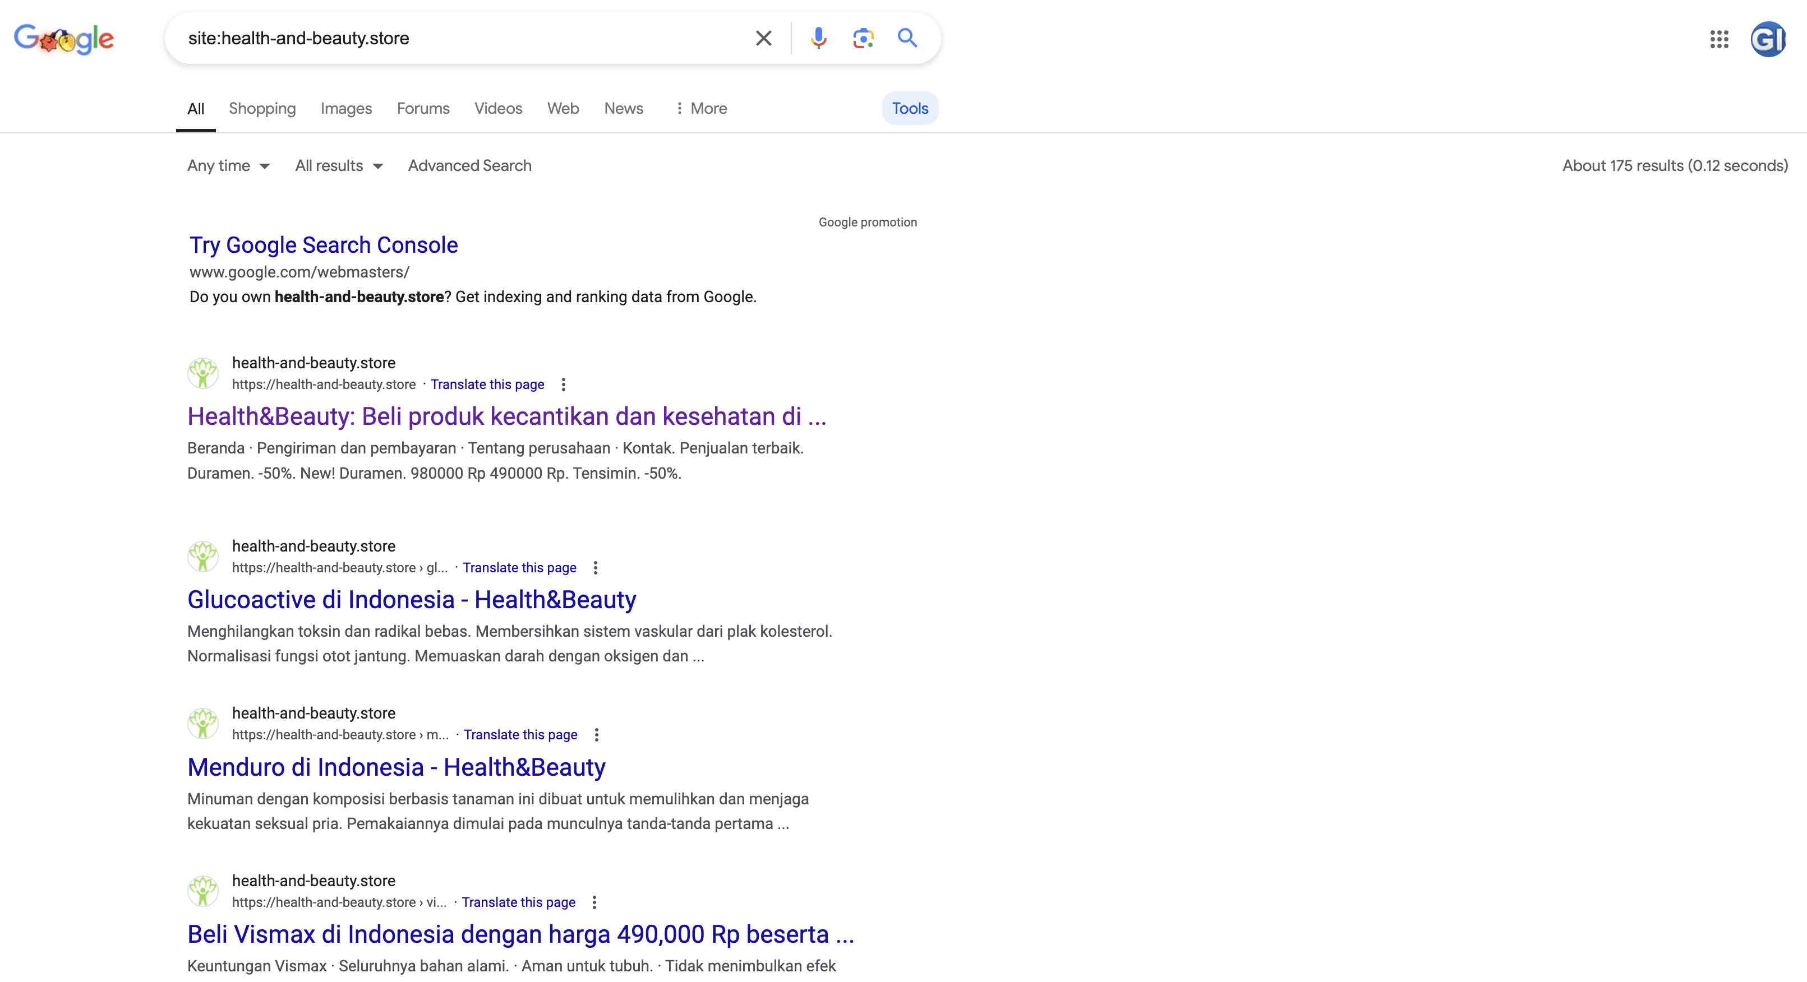Click favicon of the Glucoactive result

(x=202, y=557)
